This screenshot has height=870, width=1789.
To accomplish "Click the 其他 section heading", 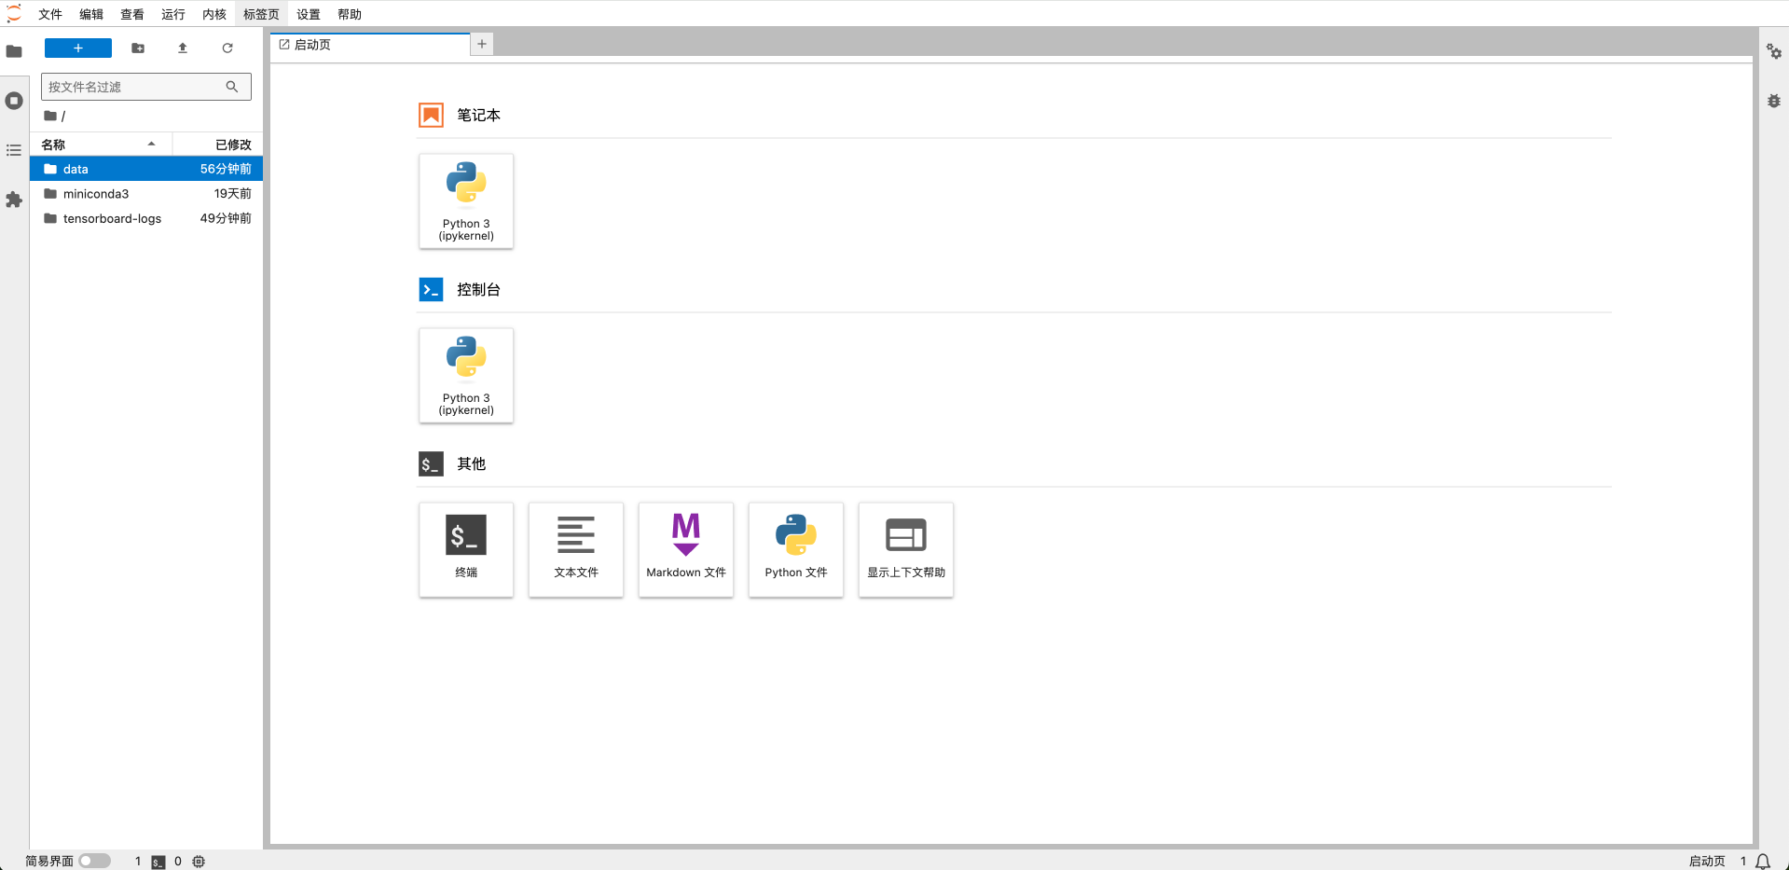I will point(471,464).
